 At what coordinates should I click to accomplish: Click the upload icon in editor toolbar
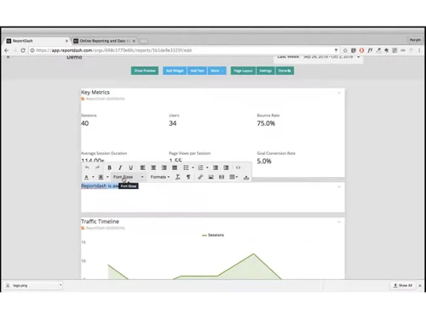246,177
